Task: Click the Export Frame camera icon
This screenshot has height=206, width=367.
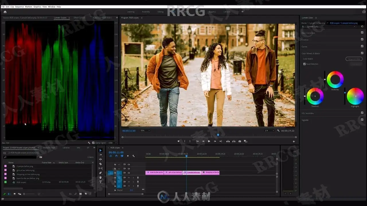Action: tap(240, 141)
